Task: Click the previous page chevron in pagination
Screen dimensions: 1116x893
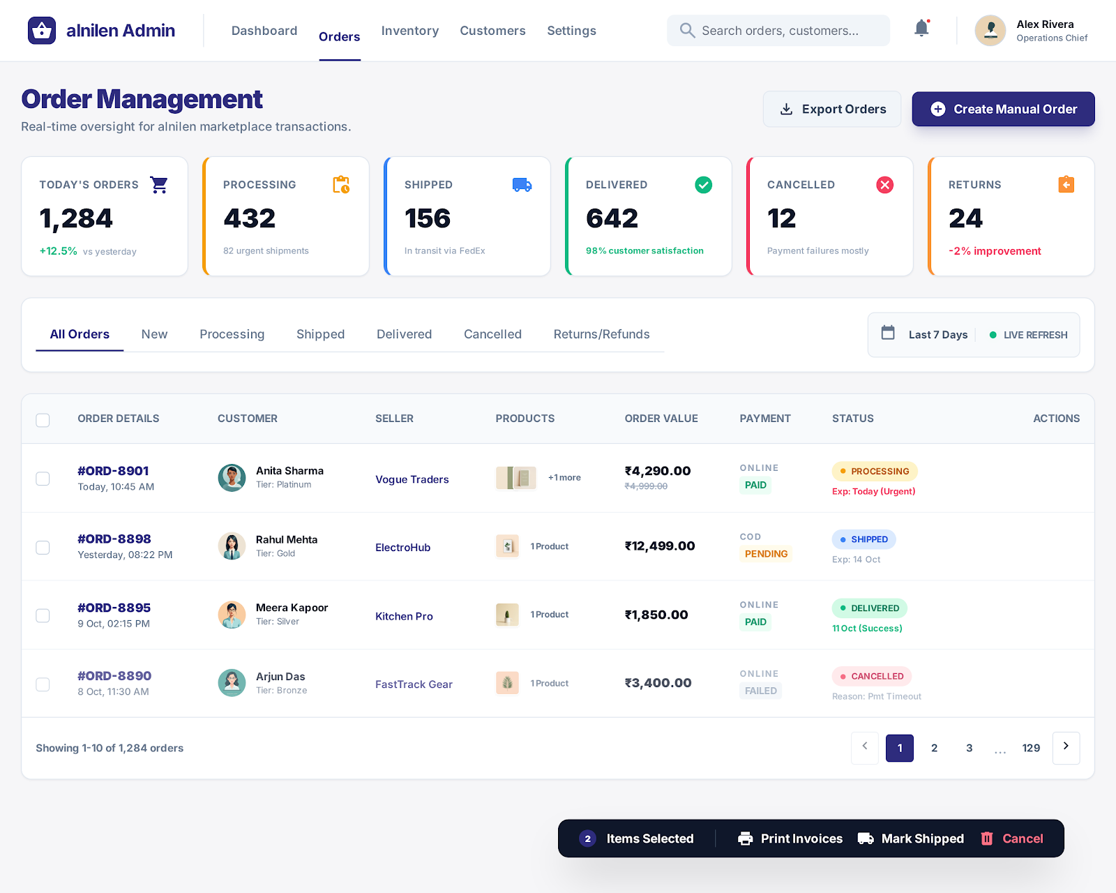Action: click(864, 748)
